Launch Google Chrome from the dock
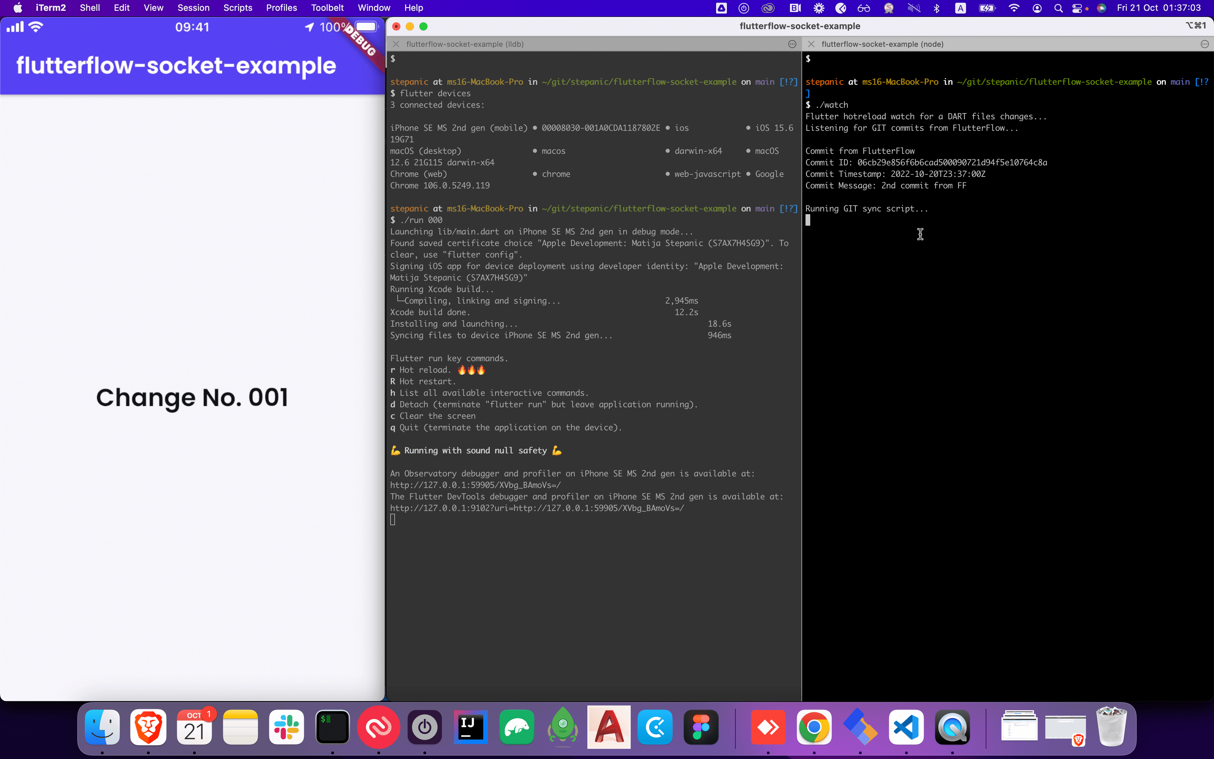The height and width of the screenshot is (759, 1214). click(x=814, y=727)
